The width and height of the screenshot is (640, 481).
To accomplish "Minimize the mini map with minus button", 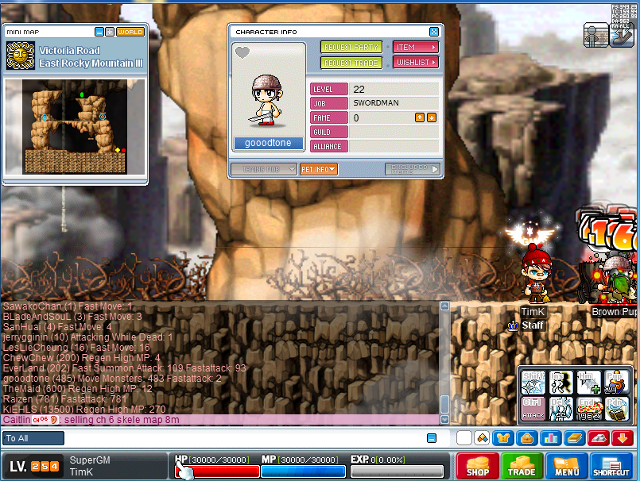I will [x=99, y=32].
